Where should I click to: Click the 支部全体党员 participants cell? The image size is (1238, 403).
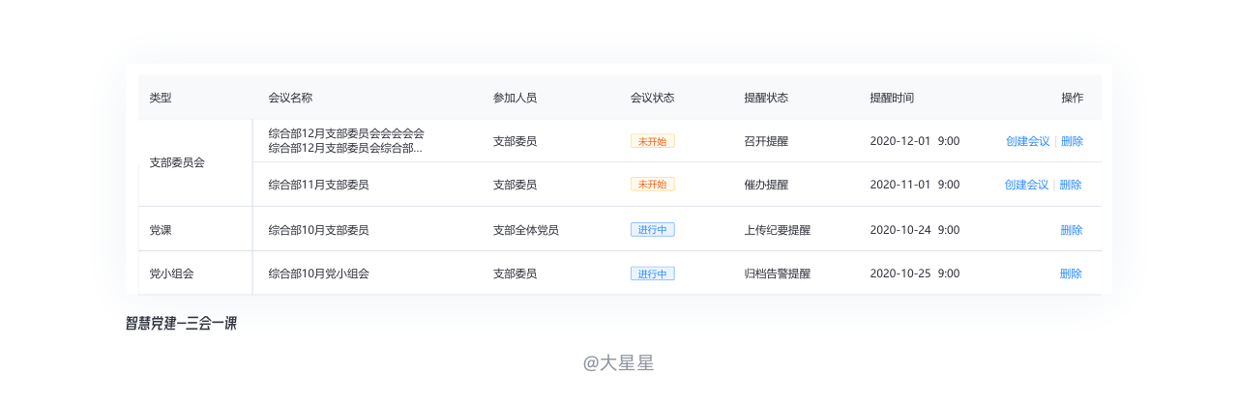pos(525,230)
